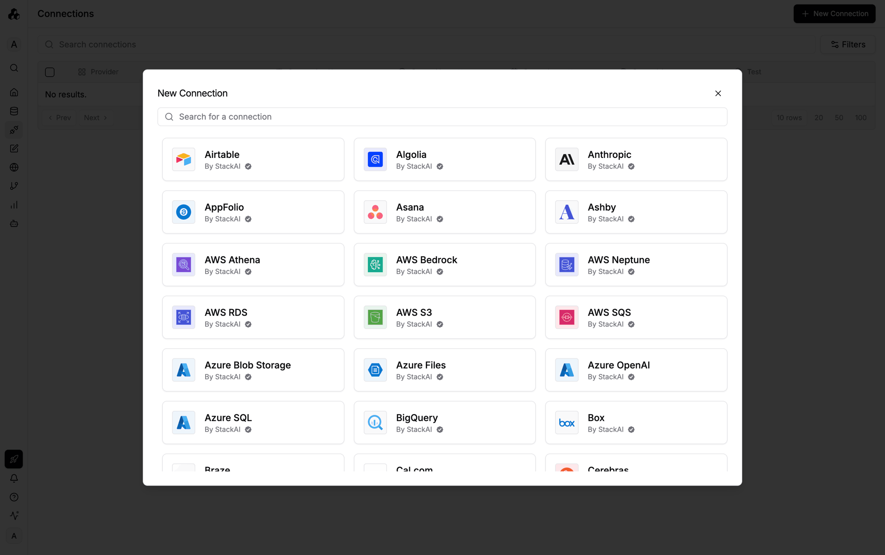Screen dimensions: 885x555
Task: Pick the BigQuery card title
Action: pyautogui.click(x=417, y=418)
